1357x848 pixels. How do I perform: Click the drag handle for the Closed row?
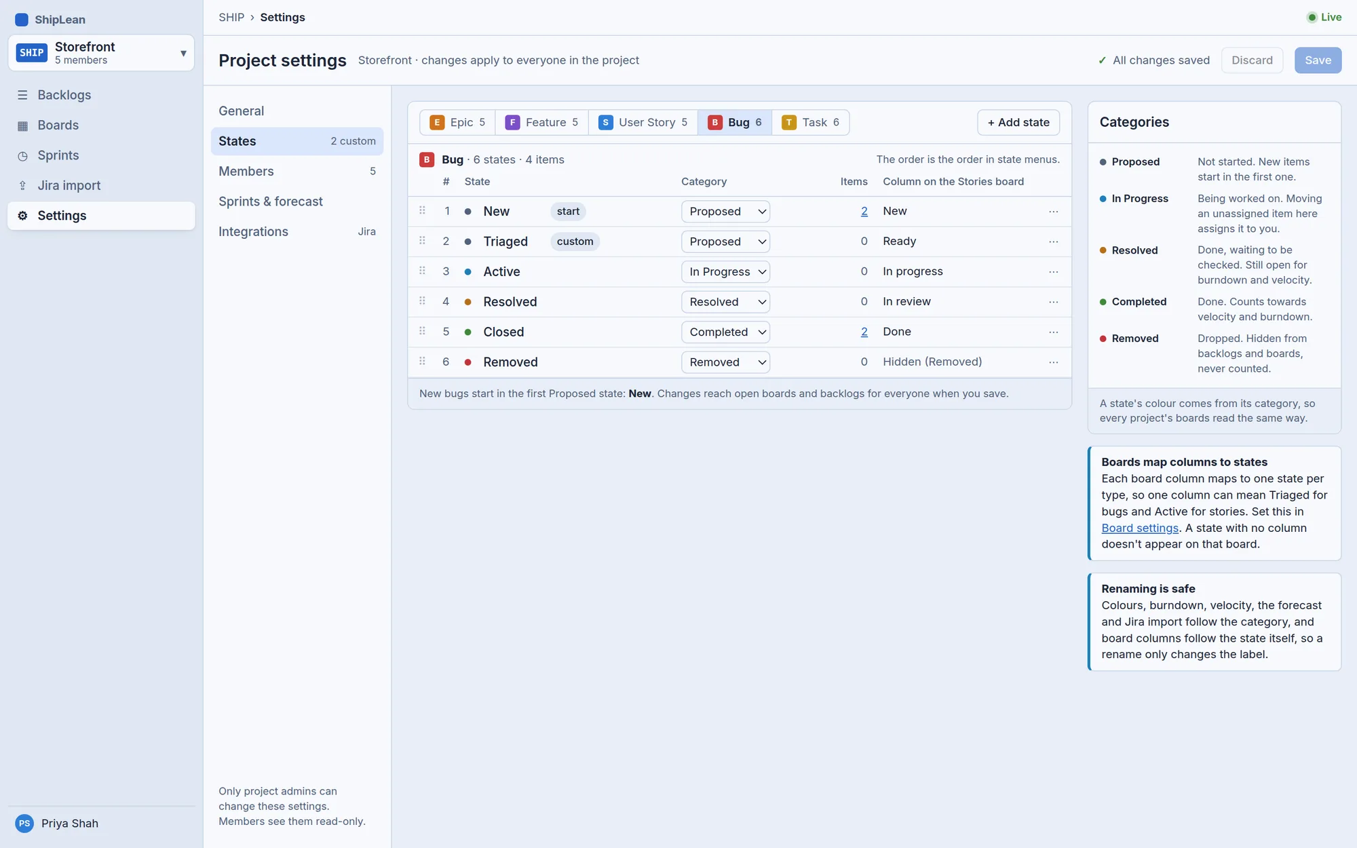click(422, 332)
